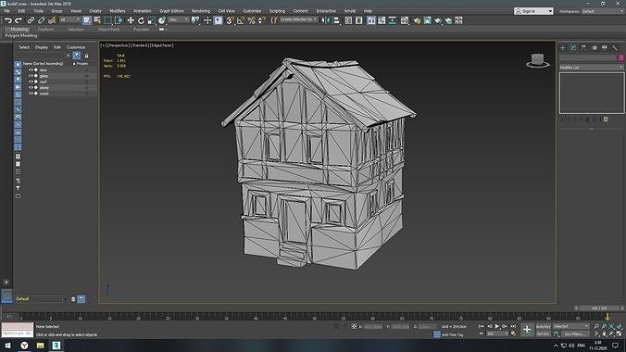Click the Play Animation button

[497, 326]
